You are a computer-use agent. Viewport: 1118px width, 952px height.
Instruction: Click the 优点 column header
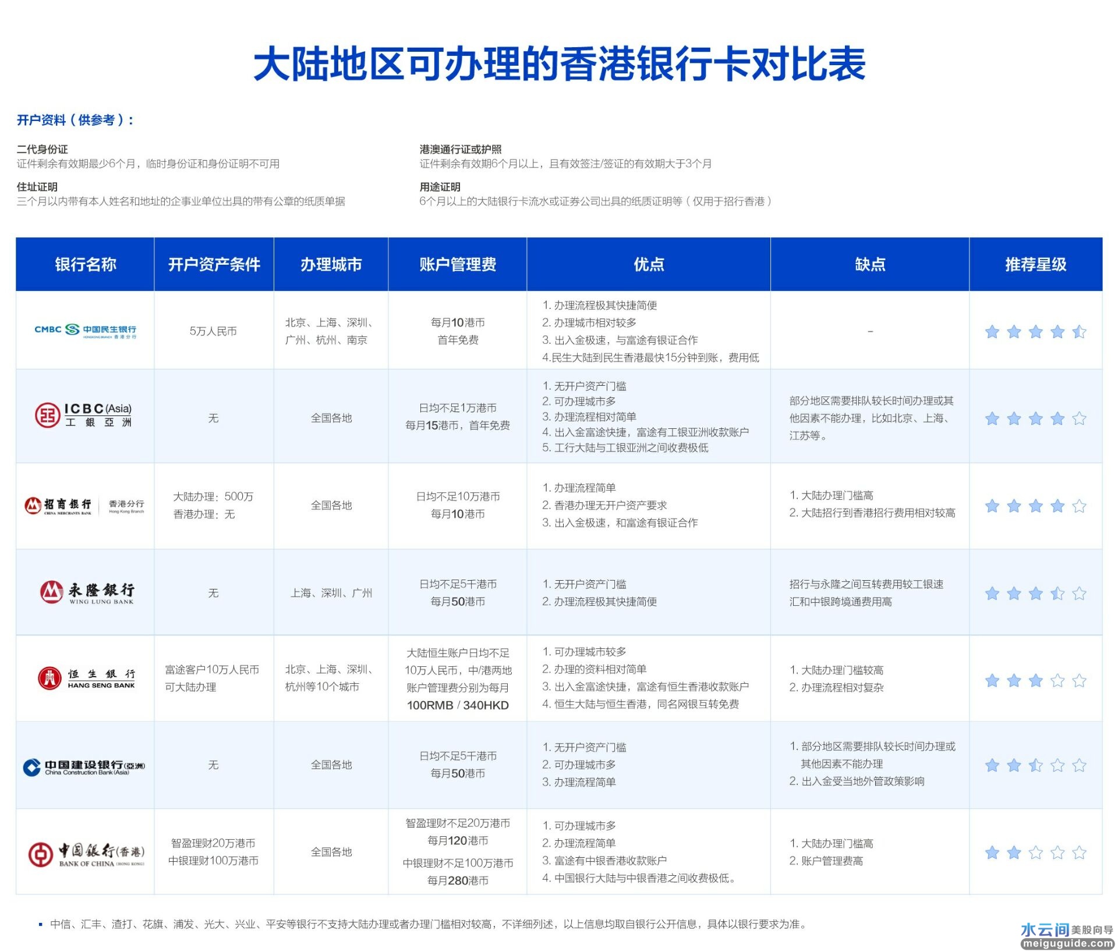(x=649, y=264)
